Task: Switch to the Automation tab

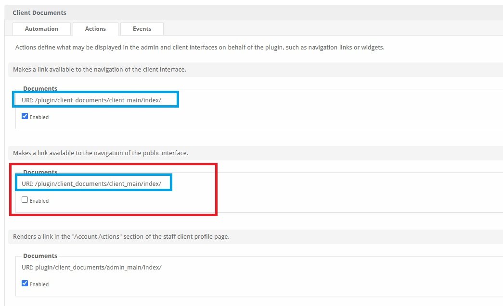Action: [x=41, y=29]
